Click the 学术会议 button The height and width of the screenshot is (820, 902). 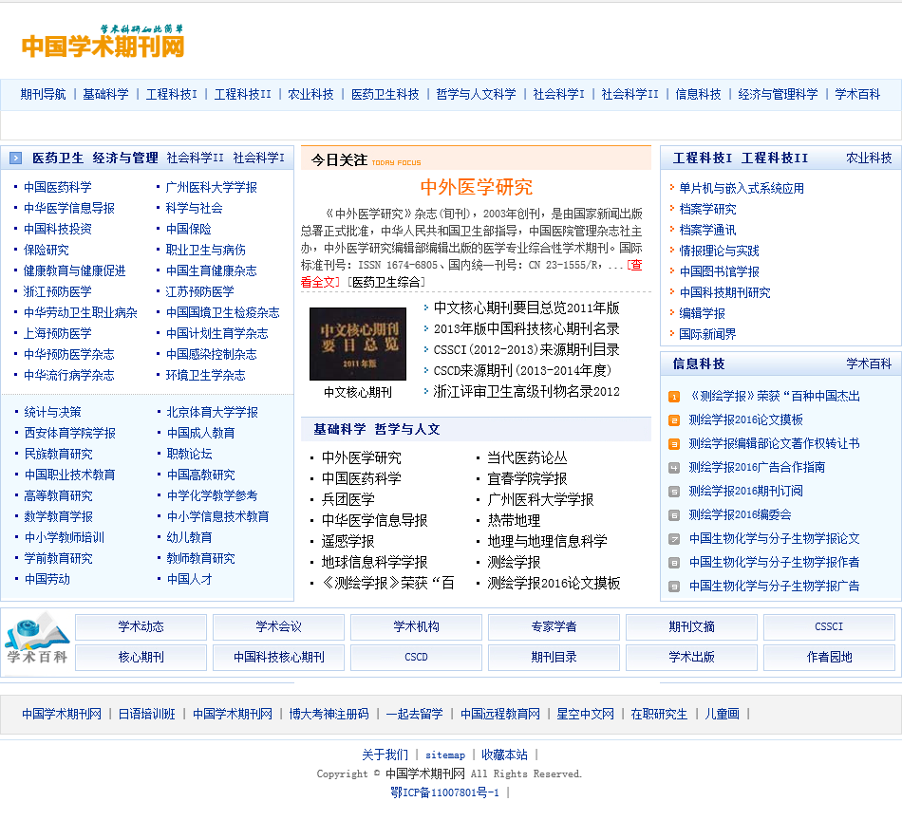tap(278, 626)
